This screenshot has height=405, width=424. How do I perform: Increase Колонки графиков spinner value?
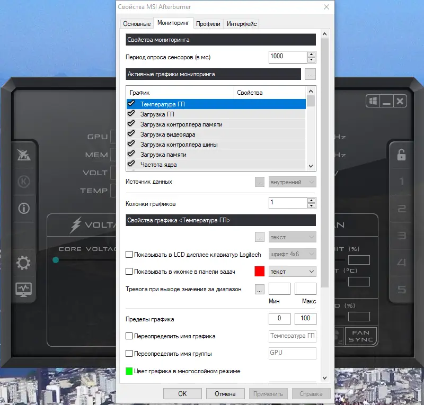coord(312,201)
